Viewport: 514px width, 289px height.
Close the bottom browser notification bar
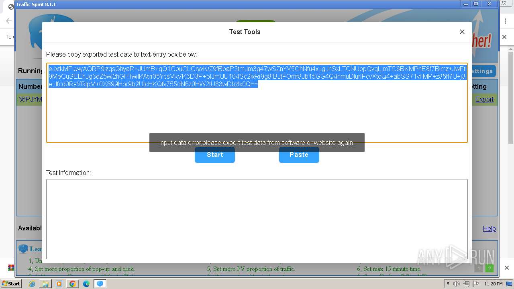coord(507,268)
